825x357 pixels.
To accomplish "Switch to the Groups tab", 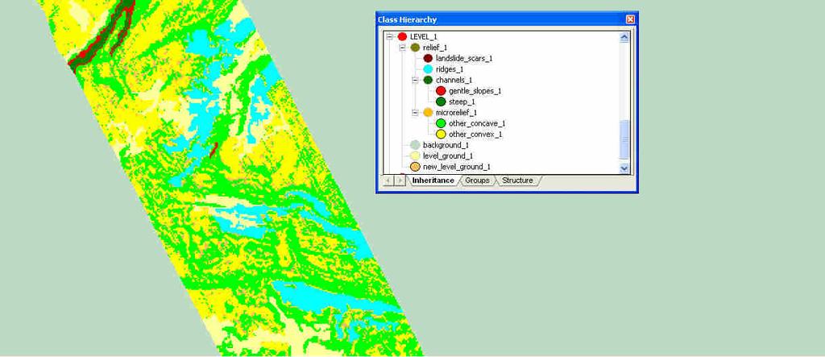I will [x=477, y=181].
